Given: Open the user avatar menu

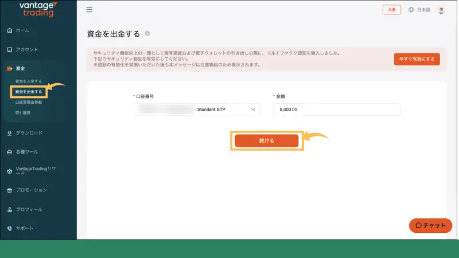Looking at the screenshot, I should tap(441, 10).
